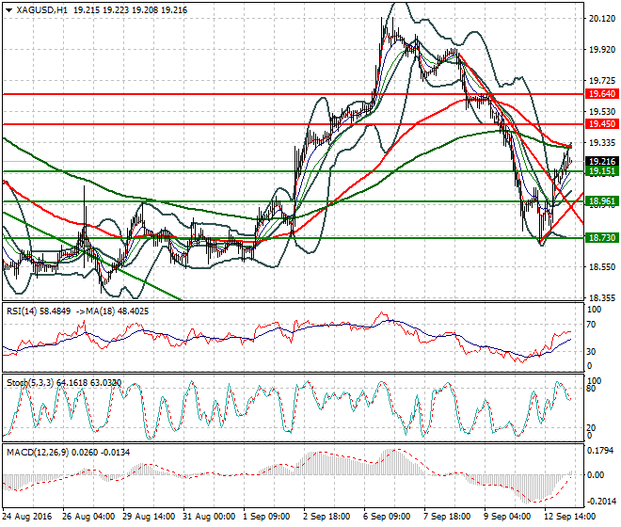The height and width of the screenshot is (527, 621).
Task: Select the red 19.640 resistance price label
Action: click(x=602, y=94)
